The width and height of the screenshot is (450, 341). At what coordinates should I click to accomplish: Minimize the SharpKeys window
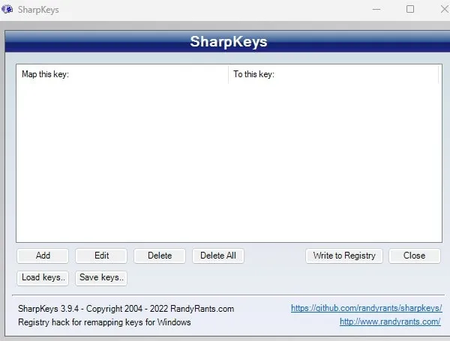tap(376, 10)
